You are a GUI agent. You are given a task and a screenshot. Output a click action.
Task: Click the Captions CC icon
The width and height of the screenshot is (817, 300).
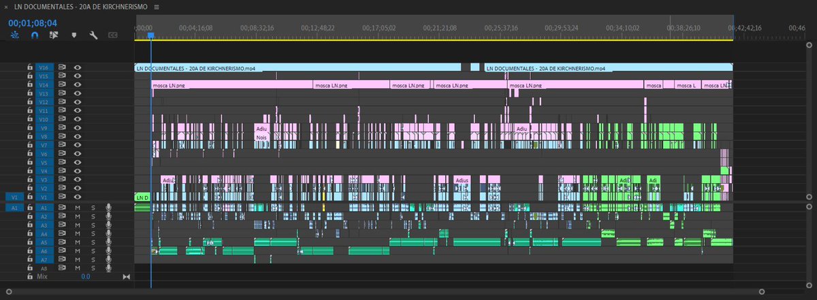coord(113,35)
